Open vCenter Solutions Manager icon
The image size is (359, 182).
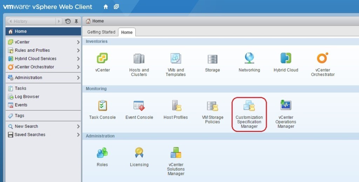coord(176,153)
